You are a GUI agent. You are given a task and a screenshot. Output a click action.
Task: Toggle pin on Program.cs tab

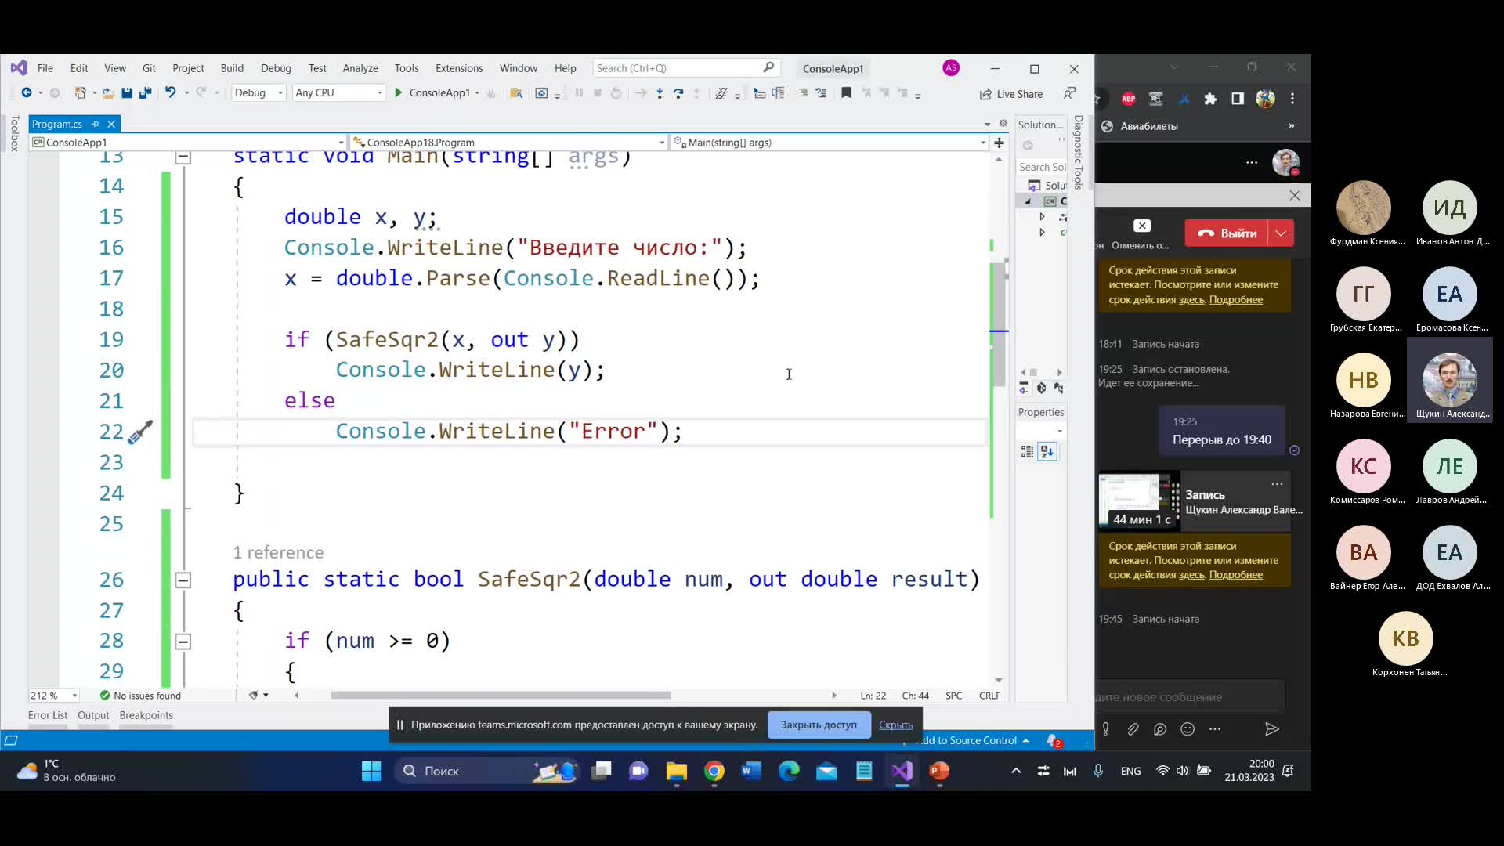coord(95,124)
